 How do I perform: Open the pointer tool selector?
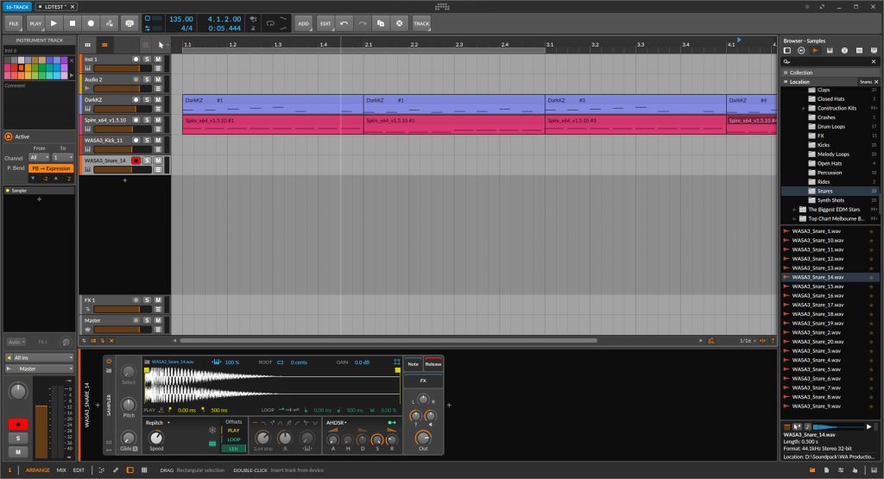coord(162,45)
